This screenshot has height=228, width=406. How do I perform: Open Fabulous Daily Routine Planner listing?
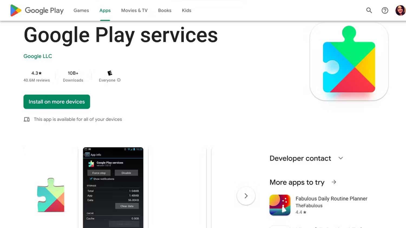point(331,199)
